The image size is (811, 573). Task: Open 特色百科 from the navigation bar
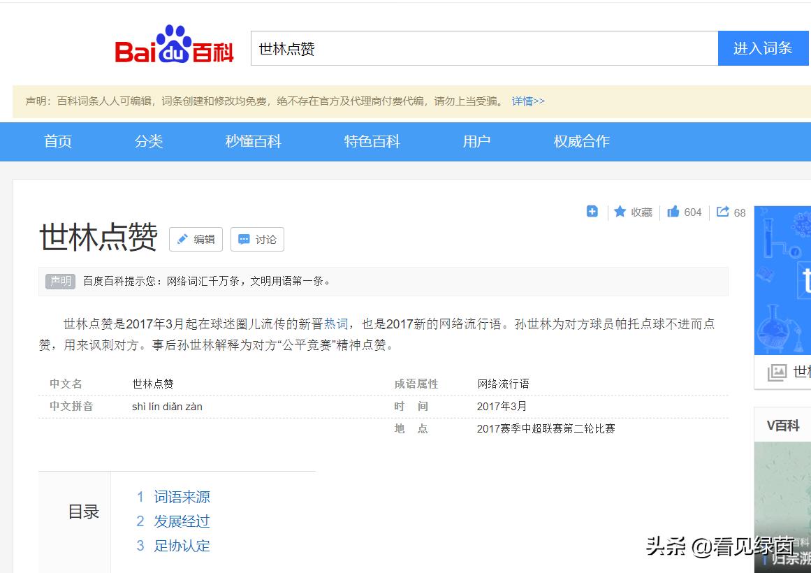tap(371, 141)
